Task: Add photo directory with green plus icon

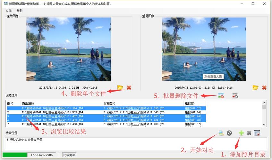Action: point(241,133)
